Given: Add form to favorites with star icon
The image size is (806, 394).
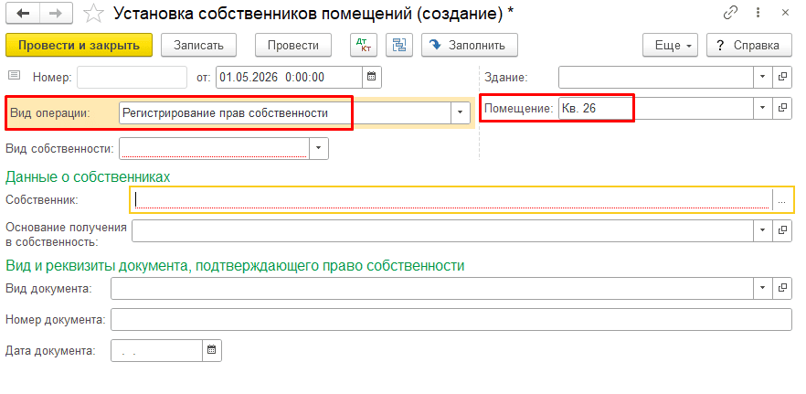Looking at the screenshot, I should tap(93, 14).
